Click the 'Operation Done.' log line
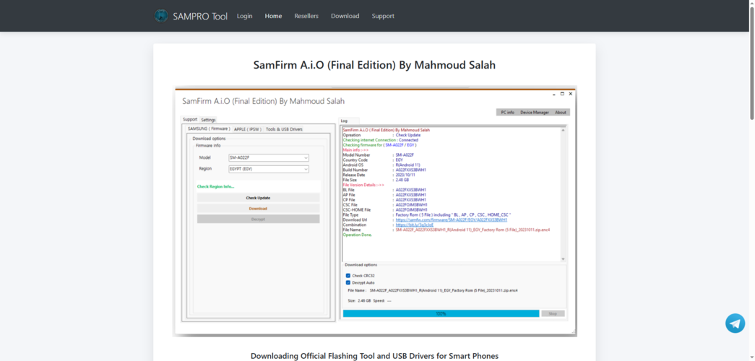This screenshot has height=361, width=755. [358, 235]
